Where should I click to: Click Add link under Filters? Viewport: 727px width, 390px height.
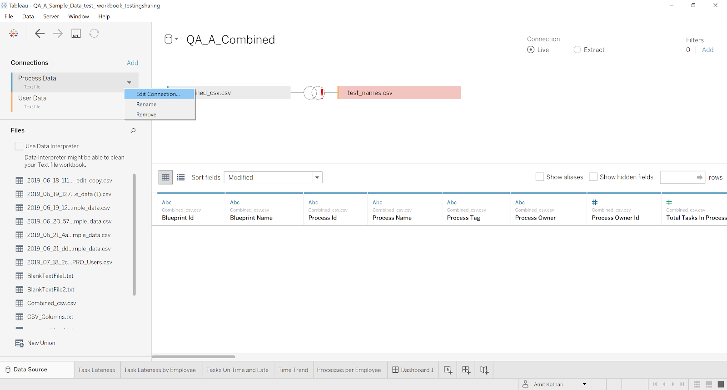[707, 50]
